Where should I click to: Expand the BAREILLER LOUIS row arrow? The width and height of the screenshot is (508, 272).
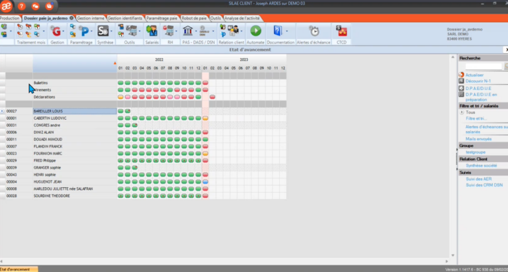pos(3,111)
